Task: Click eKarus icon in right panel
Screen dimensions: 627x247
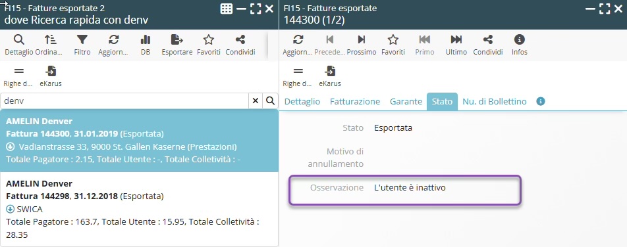Action: [x=330, y=72]
